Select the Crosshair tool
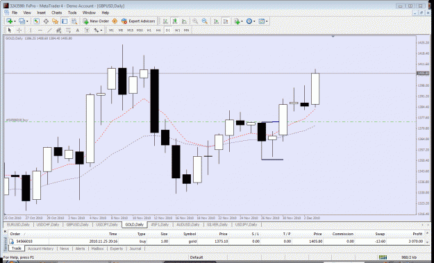 click(19, 30)
